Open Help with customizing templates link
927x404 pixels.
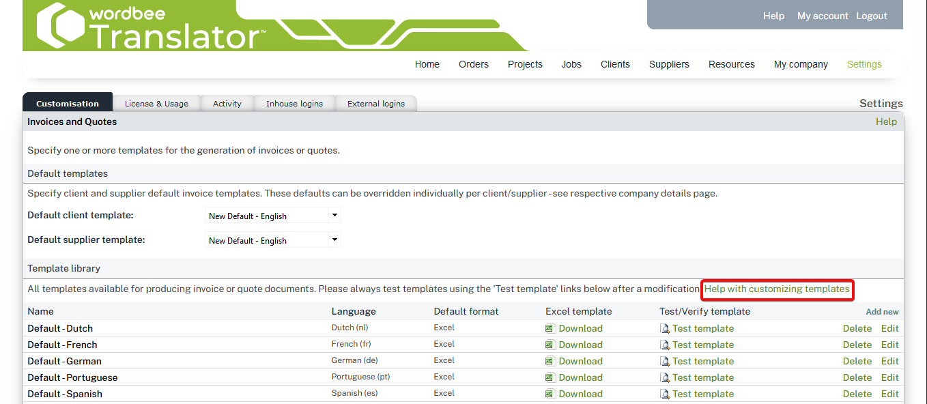point(777,289)
